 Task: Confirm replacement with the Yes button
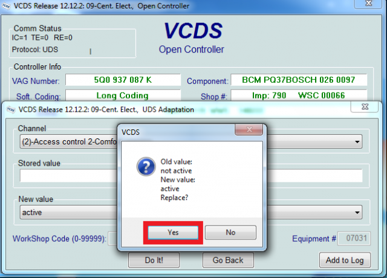pos(173,232)
